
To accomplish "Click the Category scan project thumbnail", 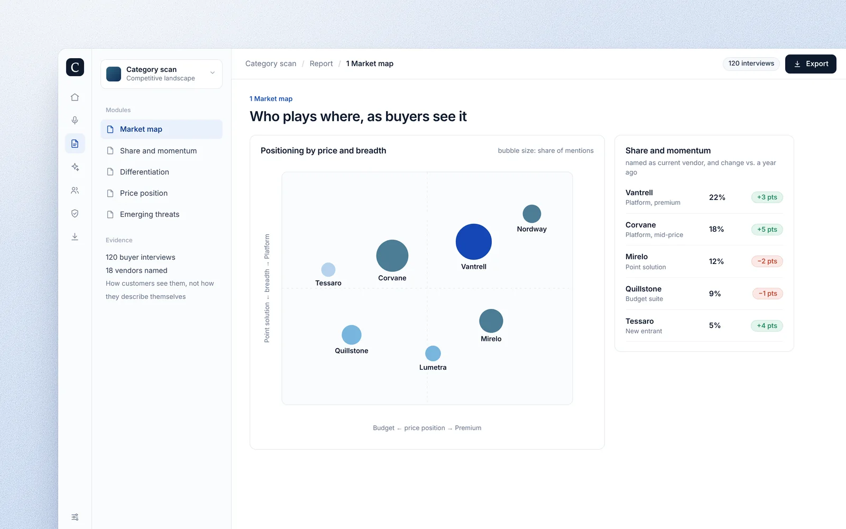I will click(114, 74).
